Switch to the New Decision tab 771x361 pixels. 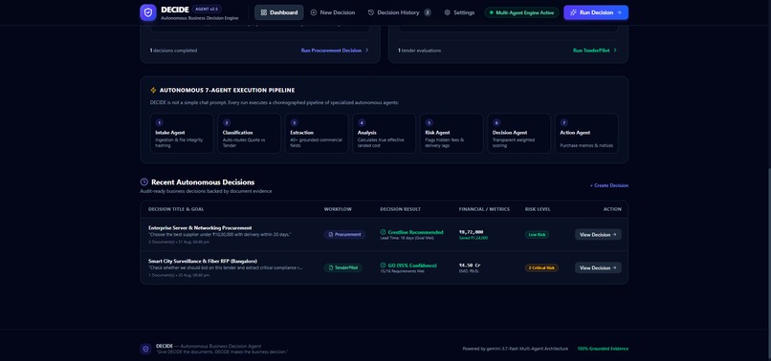click(x=332, y=12)
